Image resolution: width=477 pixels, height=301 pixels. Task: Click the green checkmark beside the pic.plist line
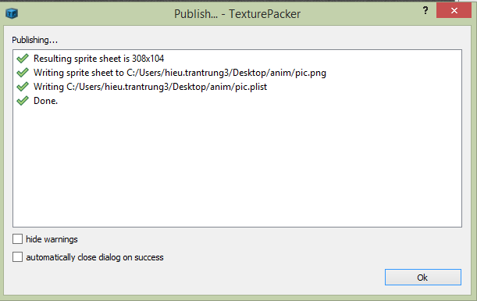click(x=23, y=87)
